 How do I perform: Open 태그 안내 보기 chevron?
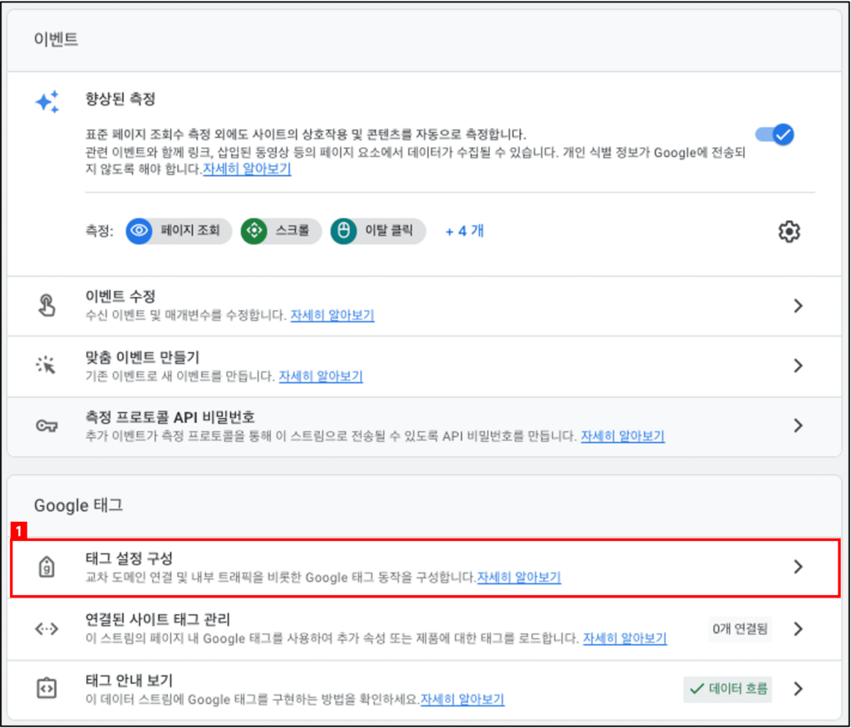click(798, 688)
